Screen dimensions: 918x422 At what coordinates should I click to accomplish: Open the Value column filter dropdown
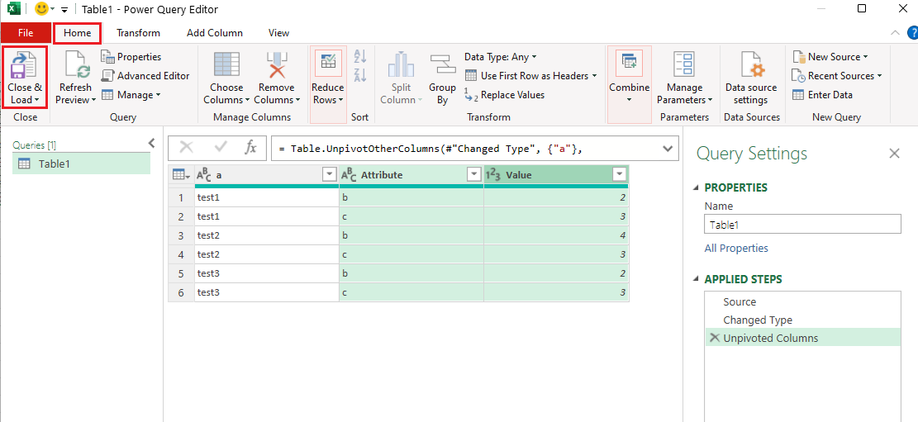[x=618, y=174]
